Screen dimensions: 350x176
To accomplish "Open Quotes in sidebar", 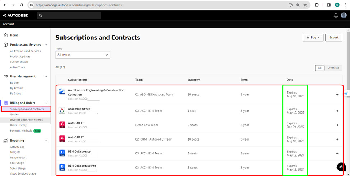I will point(14,114).
